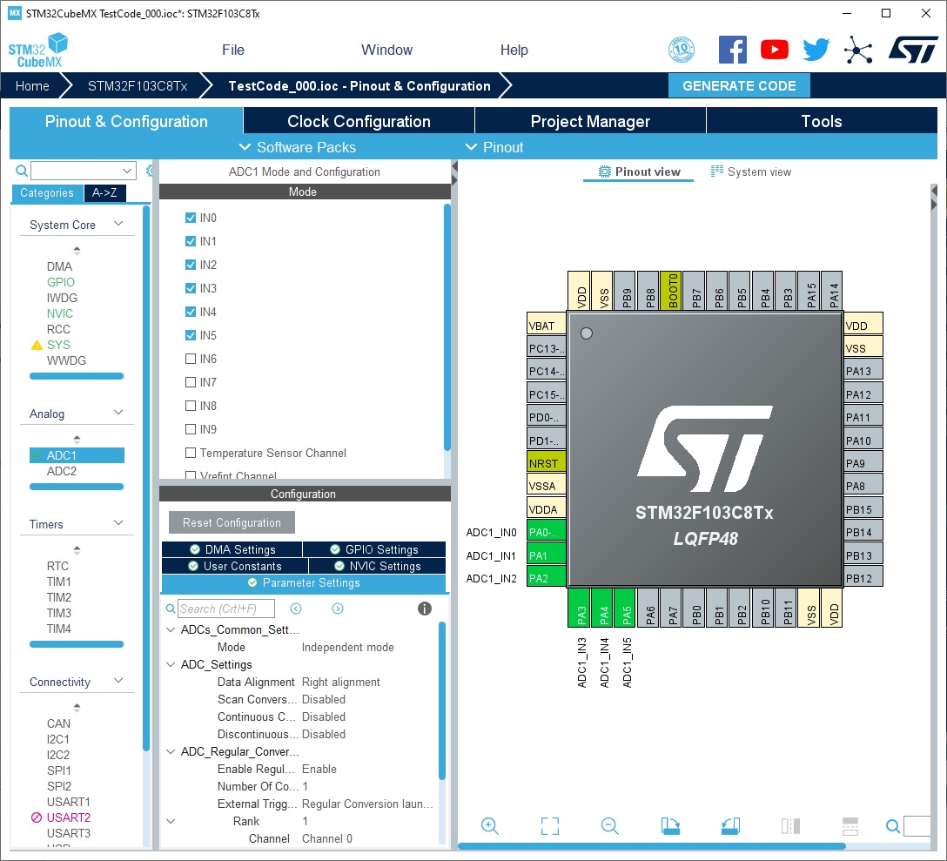This screenshot has width=947, height=861.
Task: Open the Help menu
Action: tap(514, 50)
